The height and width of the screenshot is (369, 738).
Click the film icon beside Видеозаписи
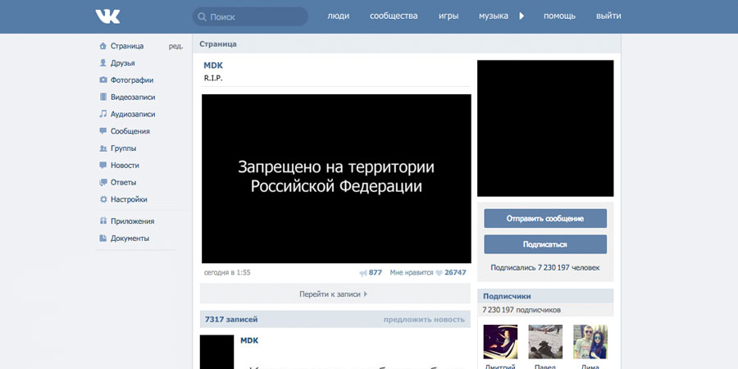tap(103, 97)
